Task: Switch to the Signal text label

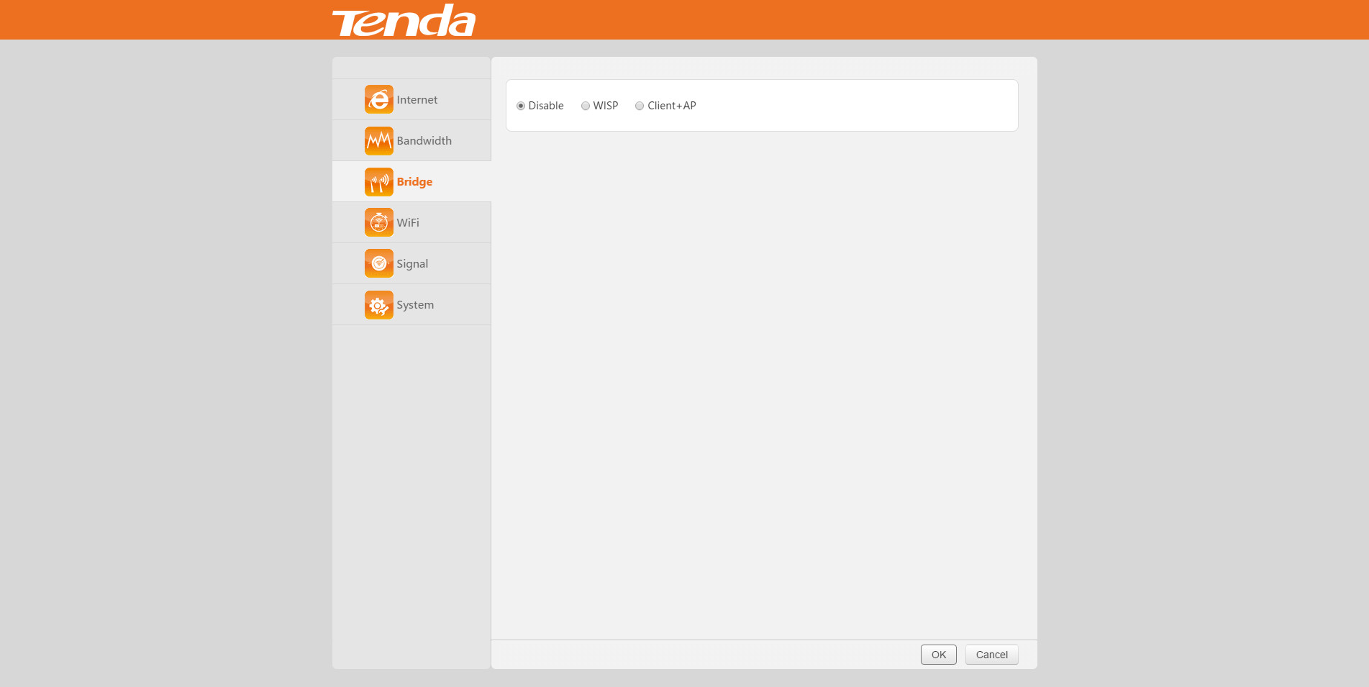Action: tap(412, 264)
